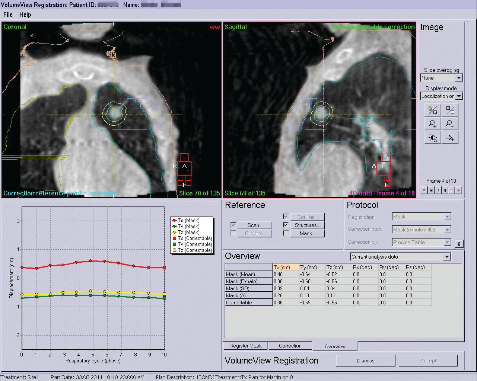
Task: Click the Frame 4 of 10 label
Action: click(441, 181)
